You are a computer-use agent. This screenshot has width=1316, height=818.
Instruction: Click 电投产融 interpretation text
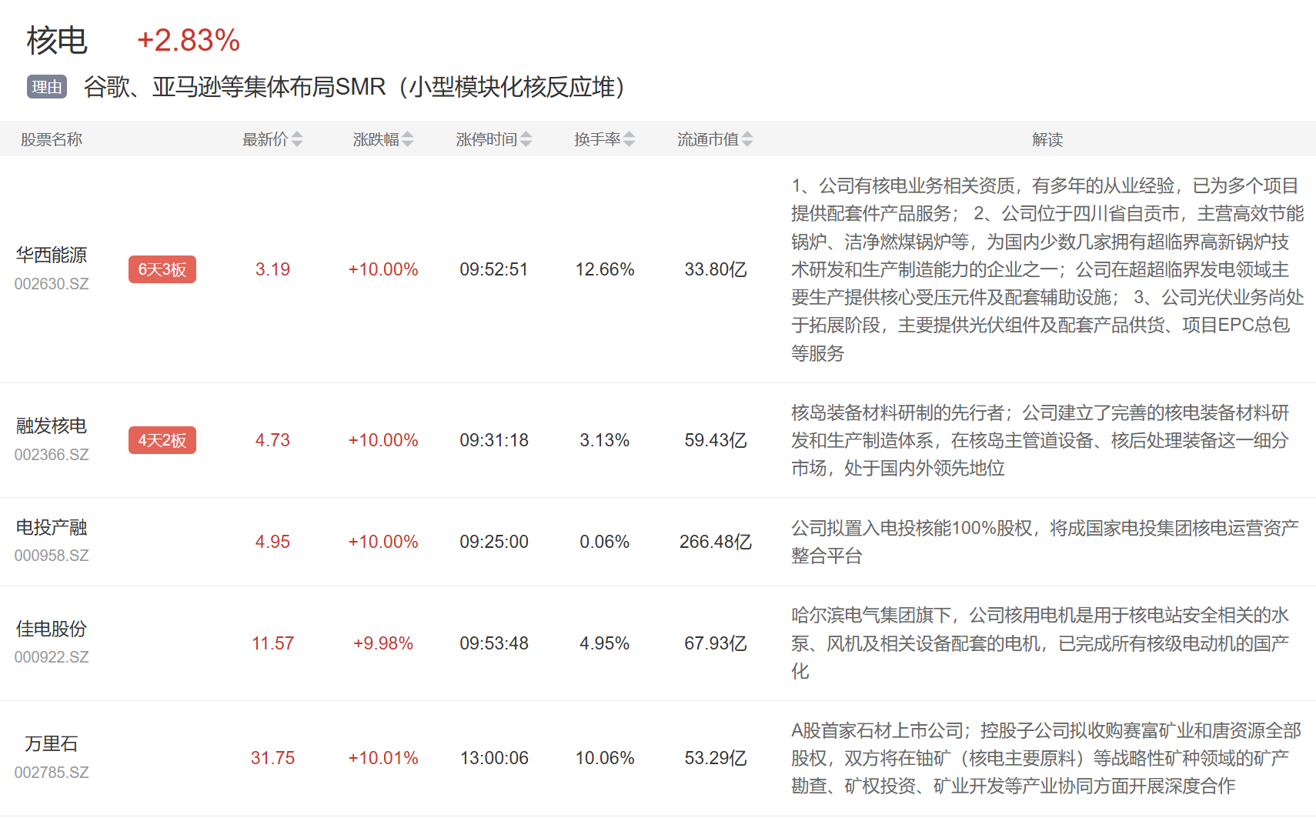tap(1044, 542)
